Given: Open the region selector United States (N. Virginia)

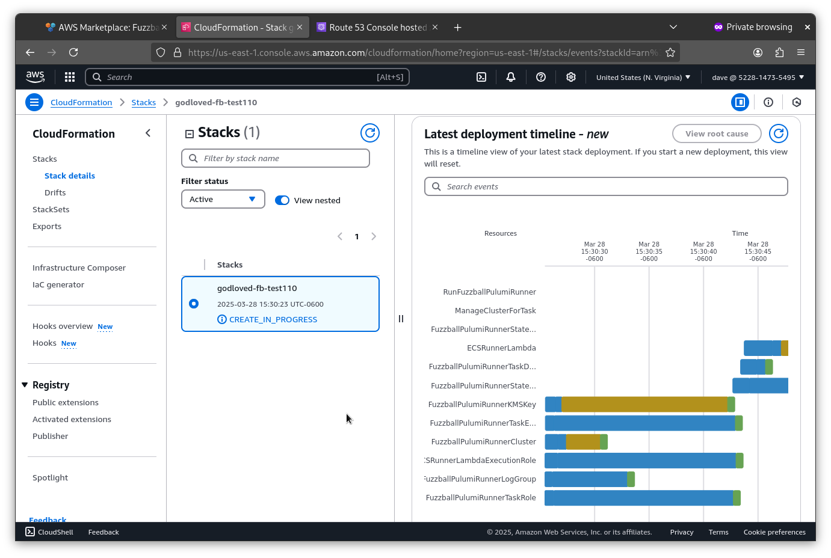Looking at the screenshot, I should (x=643, y=77).
